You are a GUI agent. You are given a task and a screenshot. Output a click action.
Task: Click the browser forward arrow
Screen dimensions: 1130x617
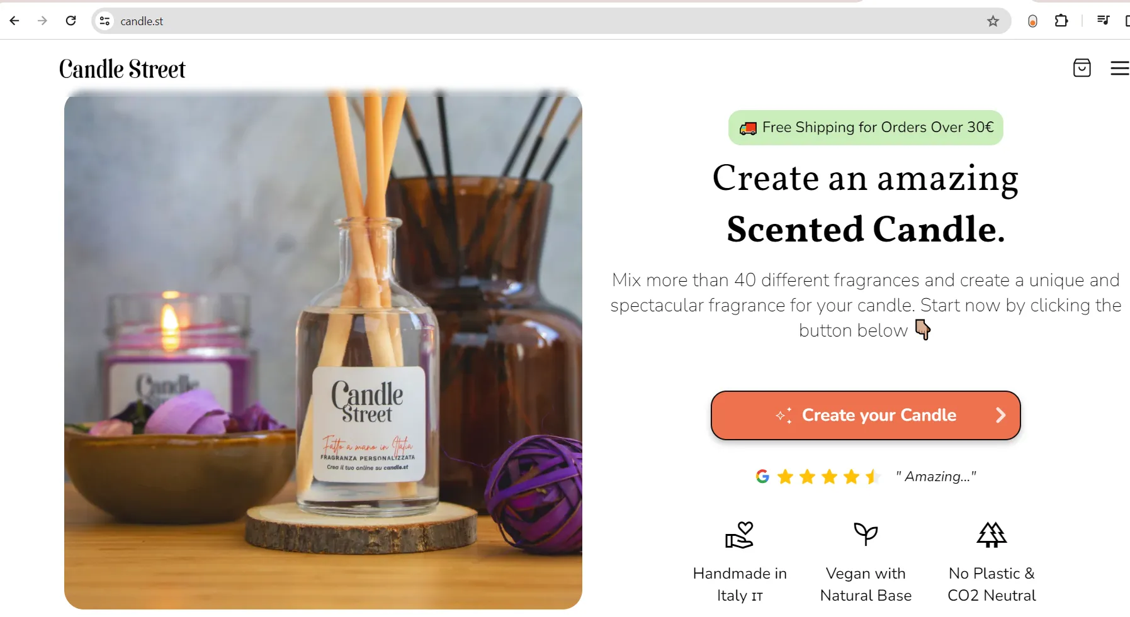42,21
